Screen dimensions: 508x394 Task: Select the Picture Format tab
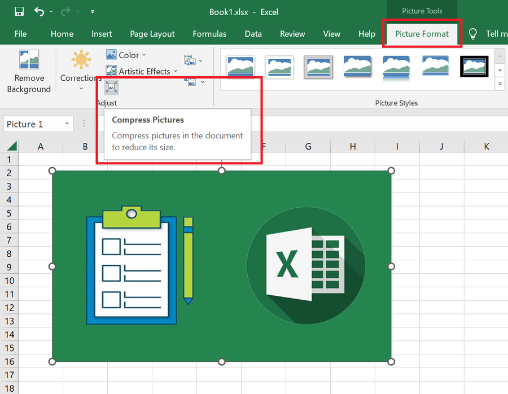click(422, 34)
